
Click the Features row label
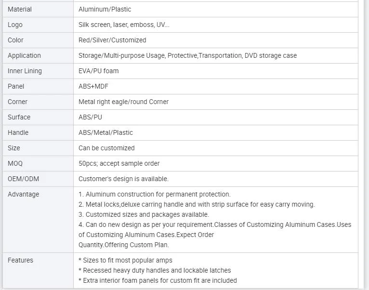click(x=21, y=260)
